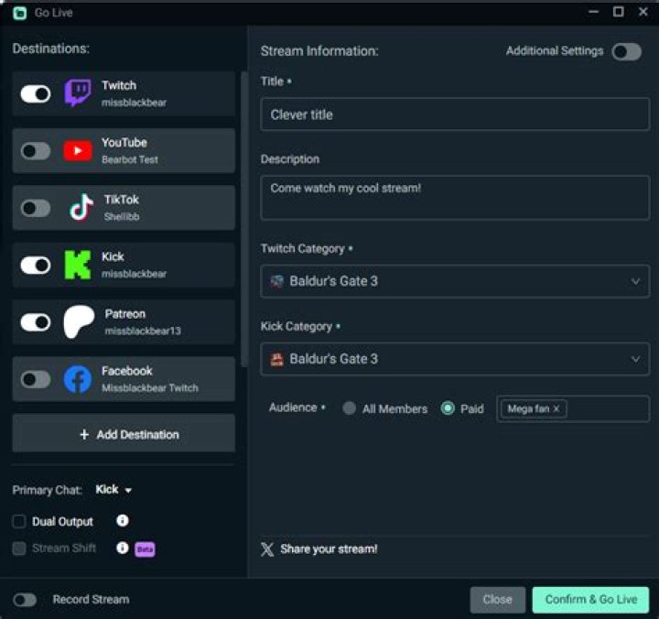Click Confirm & Go Live
This screenshot has height=619, width=659.
(590, 600)
